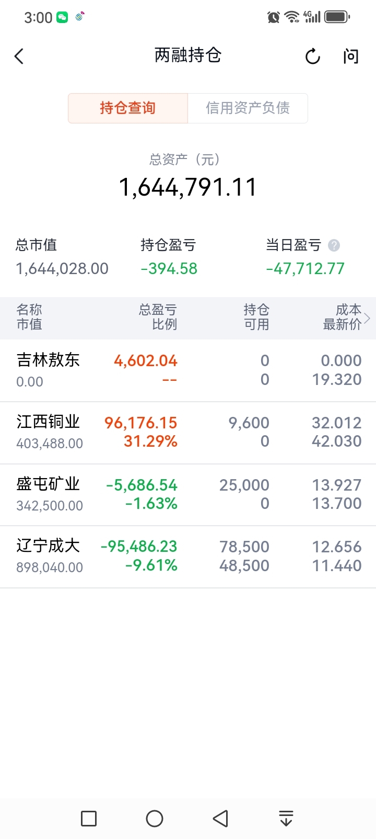Sort by 名称 市值 column header
Image resolution: width=376 pixels, height=839 pixels.
coord(29,317)
